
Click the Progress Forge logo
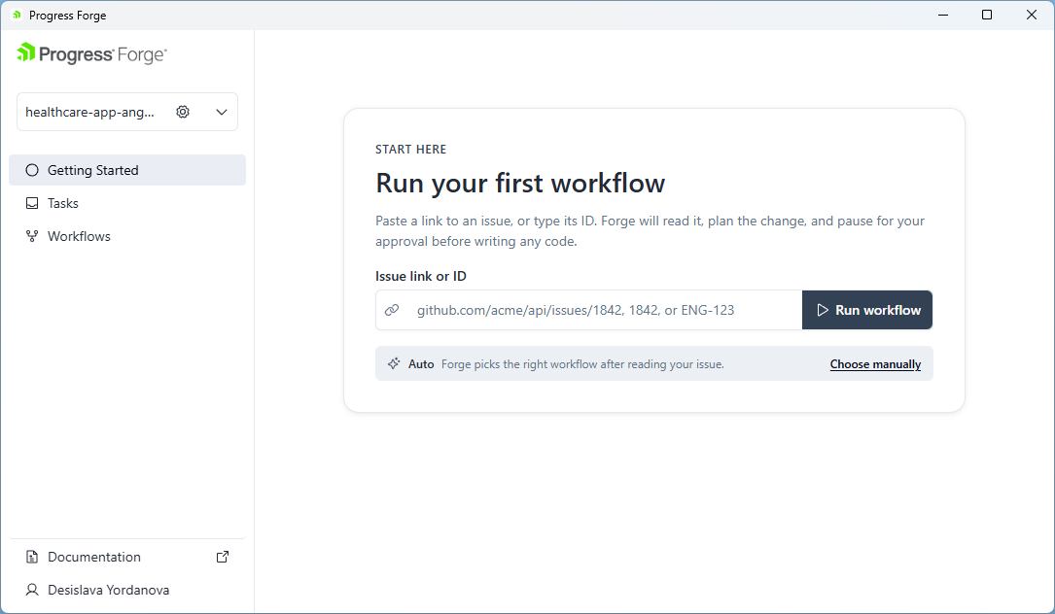(91, 53)
